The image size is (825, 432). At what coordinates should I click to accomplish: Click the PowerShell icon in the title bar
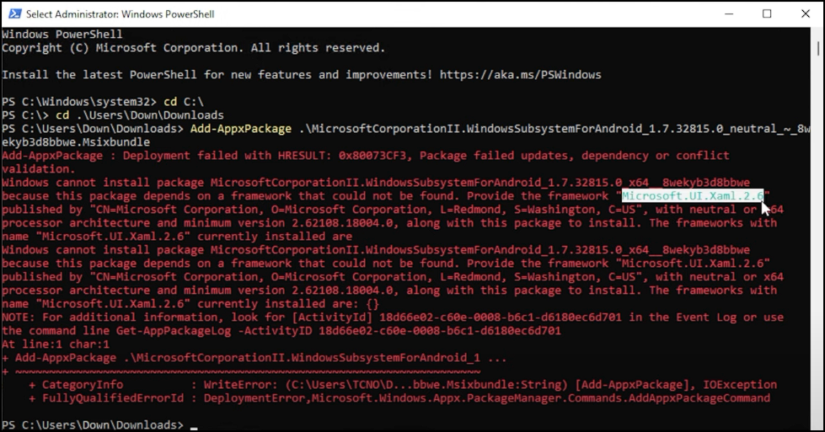pos(14,13)
